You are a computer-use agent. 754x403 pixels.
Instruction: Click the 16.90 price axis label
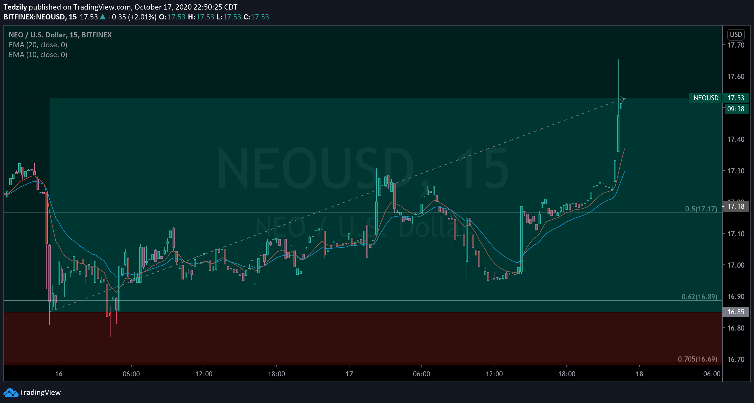(736, 297)
